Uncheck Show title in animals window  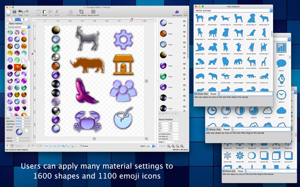click(x=195, y=94)
